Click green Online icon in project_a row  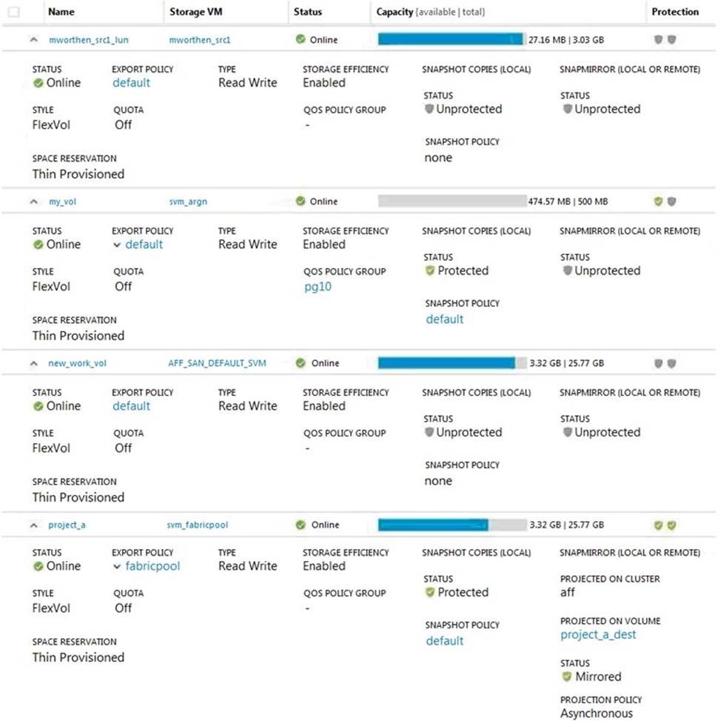301,525
